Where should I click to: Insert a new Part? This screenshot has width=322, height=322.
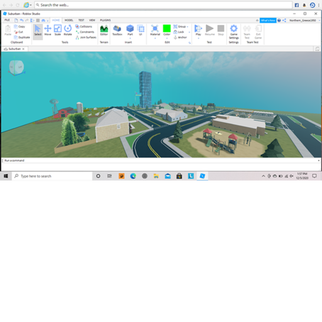point(130,30)
